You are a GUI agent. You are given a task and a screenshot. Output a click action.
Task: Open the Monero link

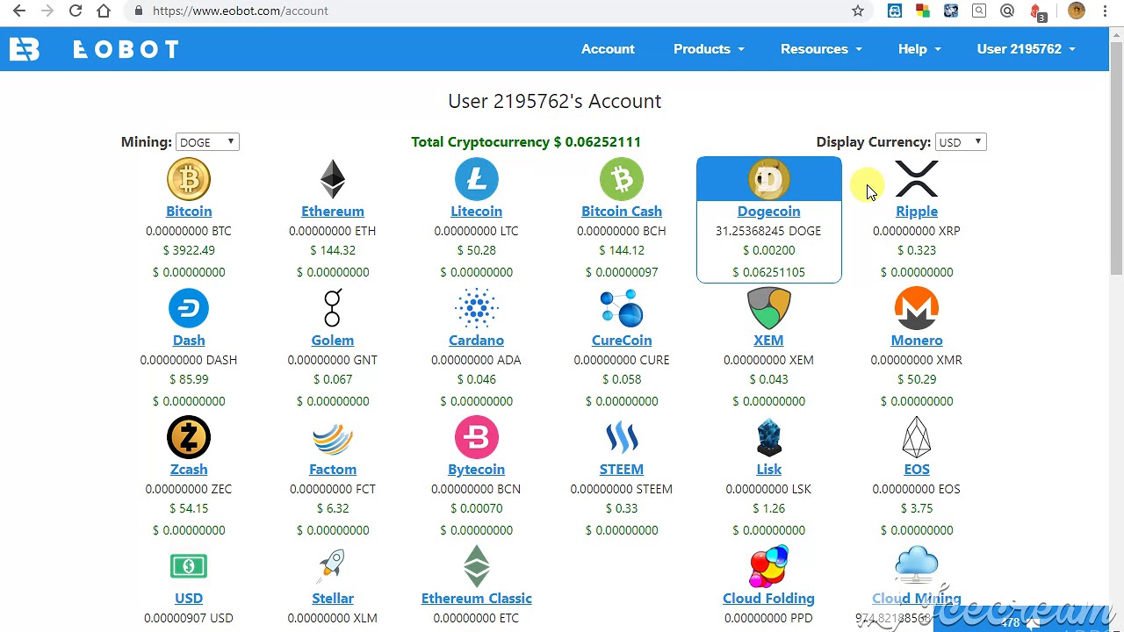pos(917,341)
